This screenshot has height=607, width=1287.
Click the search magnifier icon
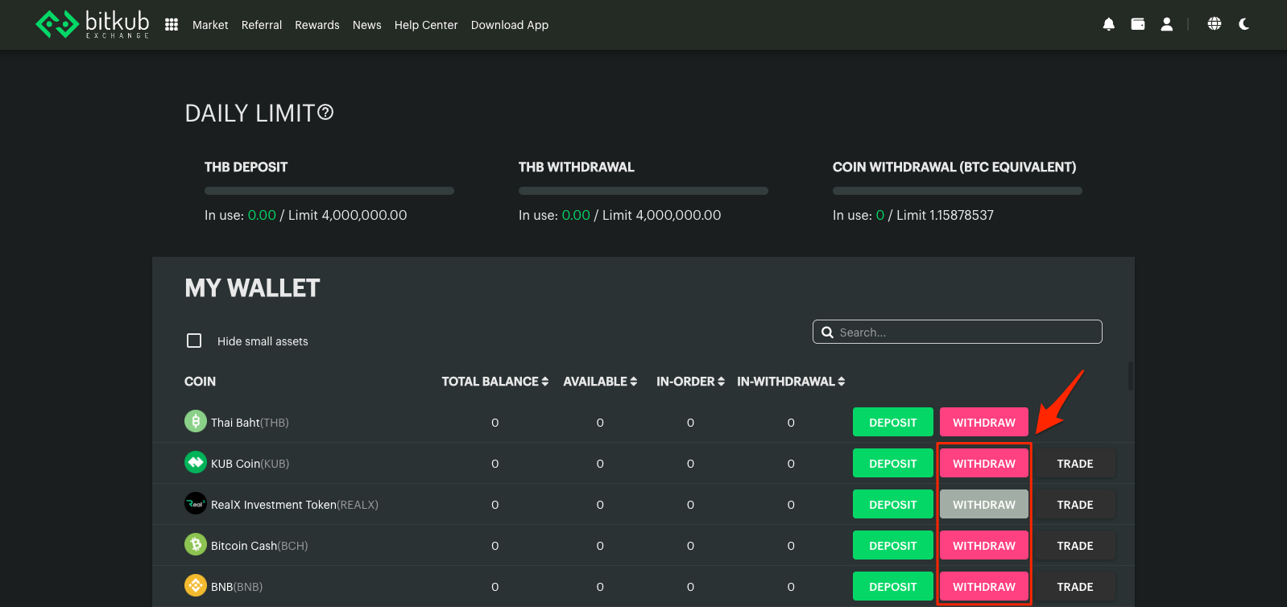point(827,332)
